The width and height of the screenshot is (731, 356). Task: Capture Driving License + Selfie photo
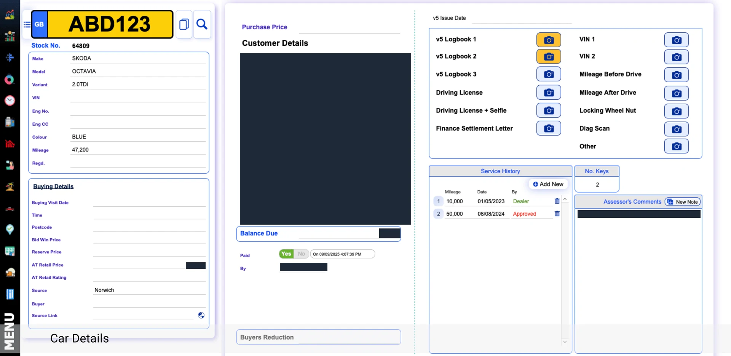(549, 110)
